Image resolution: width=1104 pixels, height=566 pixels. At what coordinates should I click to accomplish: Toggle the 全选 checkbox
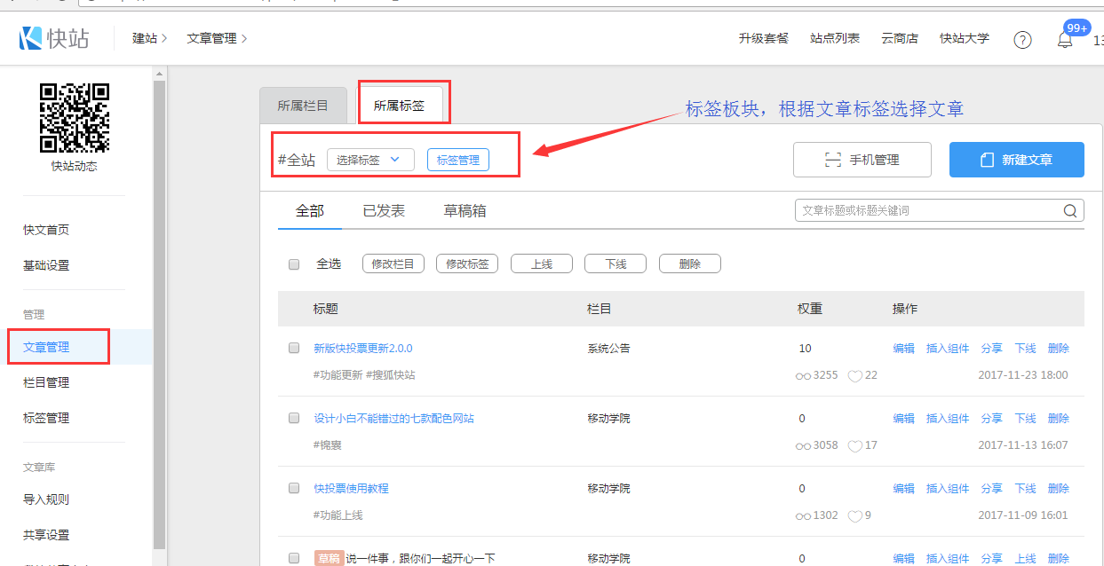point(294,263)
